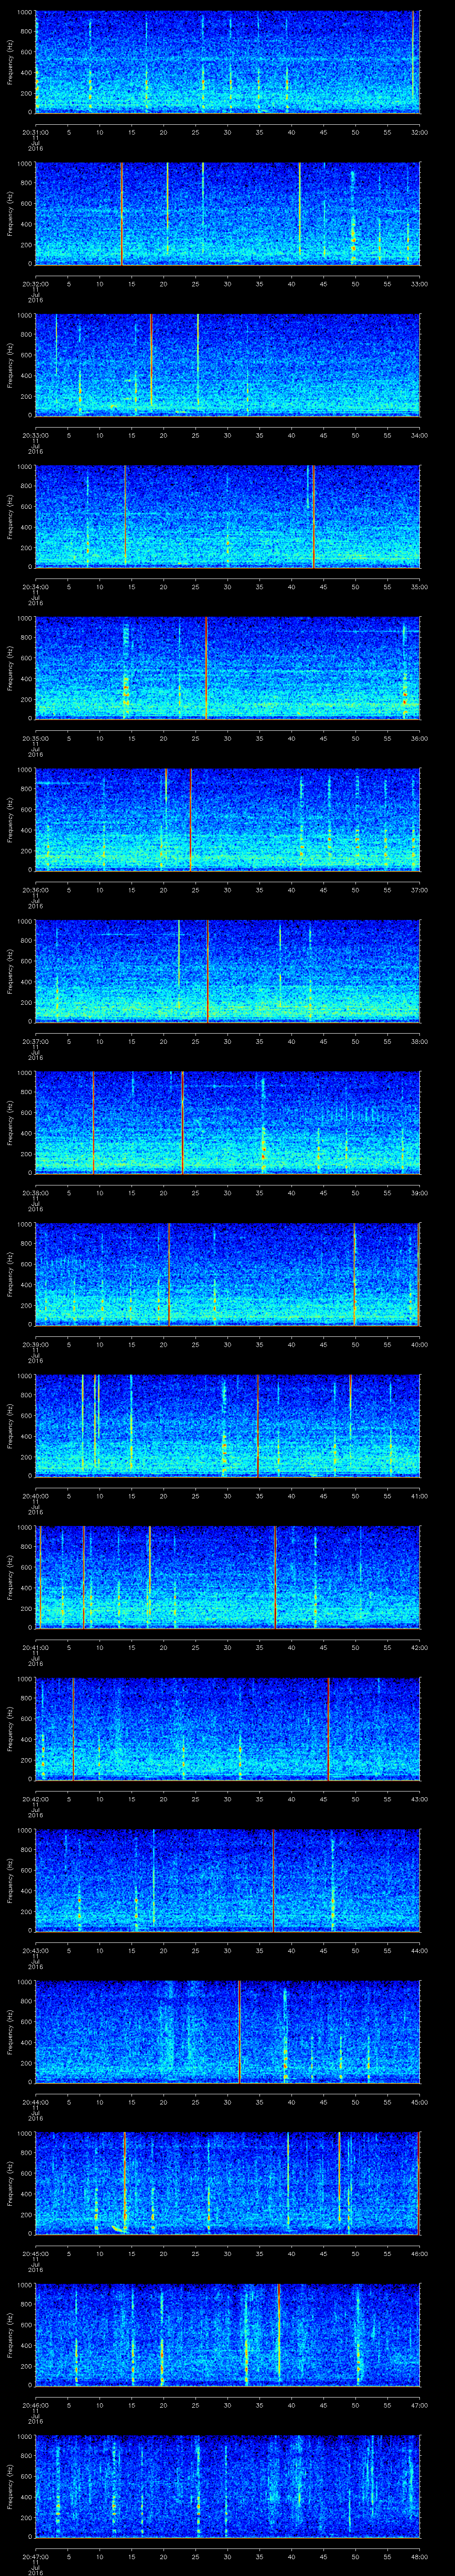
Task: Click the spectrogram panel starting at 20:40:00
Action: tap(227, 1426)
